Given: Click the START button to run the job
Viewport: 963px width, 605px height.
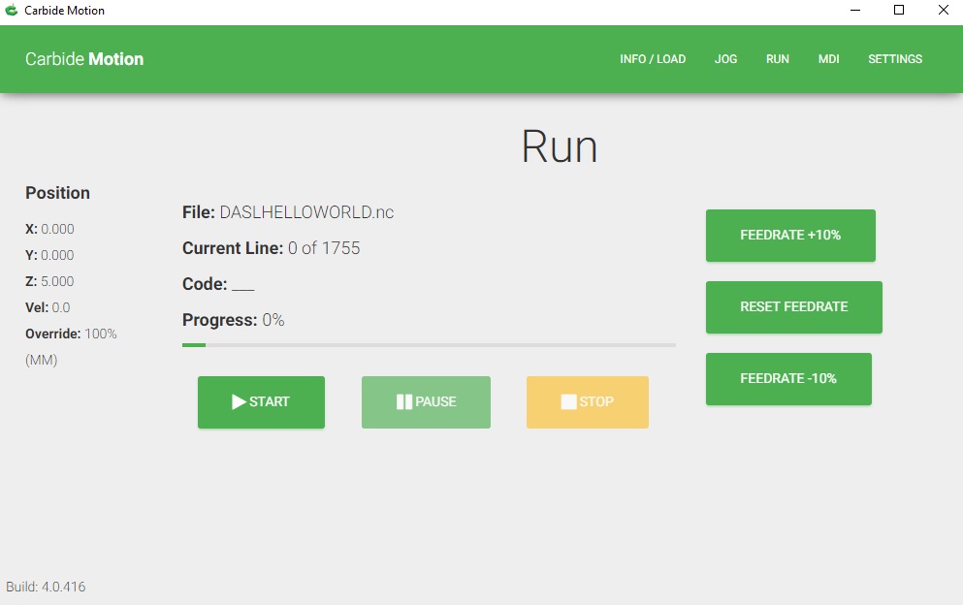Looking at the screenshot, I should pos(261,402).
